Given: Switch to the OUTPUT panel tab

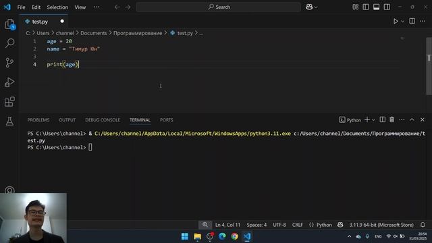Looking at the screenshot, I should pyautogui.click(x=67, y=120).
